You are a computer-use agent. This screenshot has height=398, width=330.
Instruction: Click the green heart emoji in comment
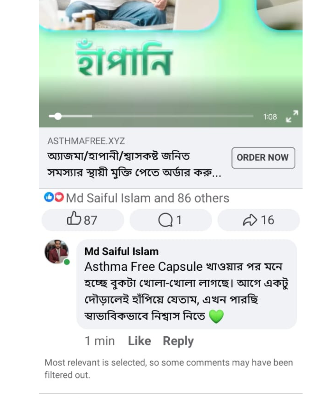(x=216, y=316)
